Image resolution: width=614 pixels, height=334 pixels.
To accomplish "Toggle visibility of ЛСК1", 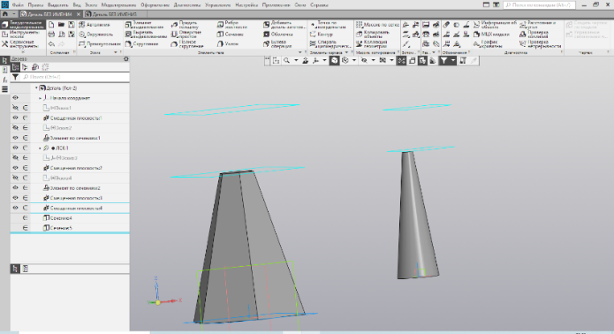I will 15,148.
